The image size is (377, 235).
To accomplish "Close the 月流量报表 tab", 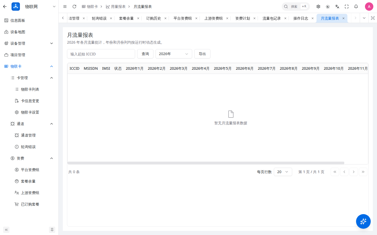I will coord(343,18).
